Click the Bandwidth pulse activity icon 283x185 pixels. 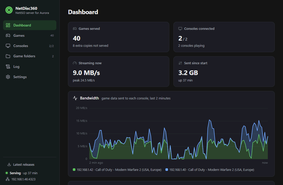[75, 98]
